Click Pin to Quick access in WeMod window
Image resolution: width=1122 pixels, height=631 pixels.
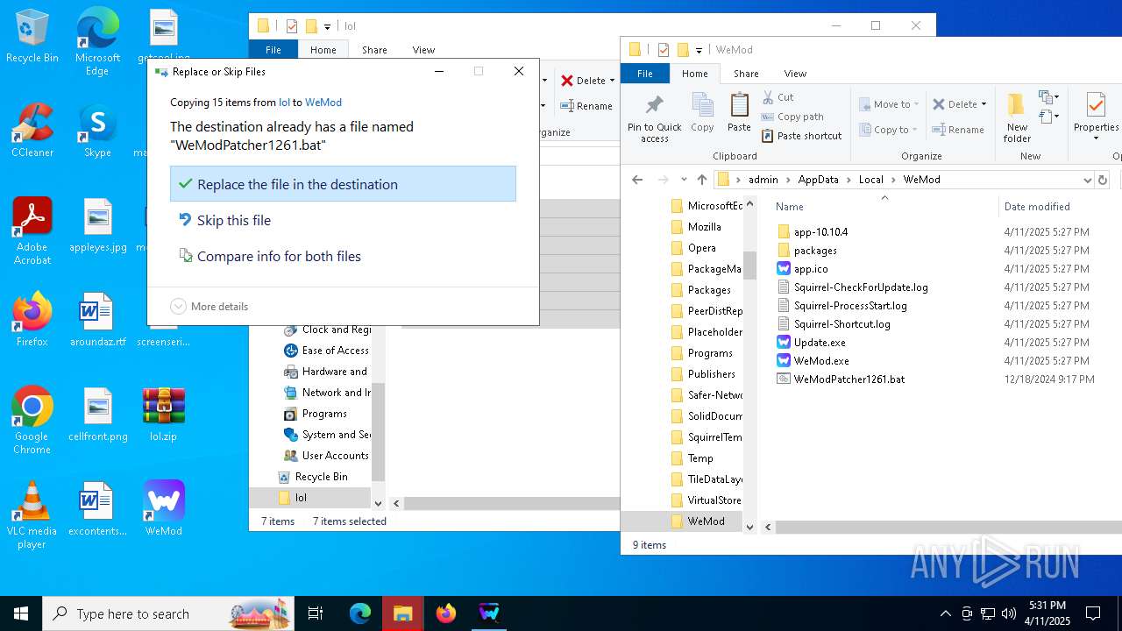pyautogui.click(x=654, y=117)
